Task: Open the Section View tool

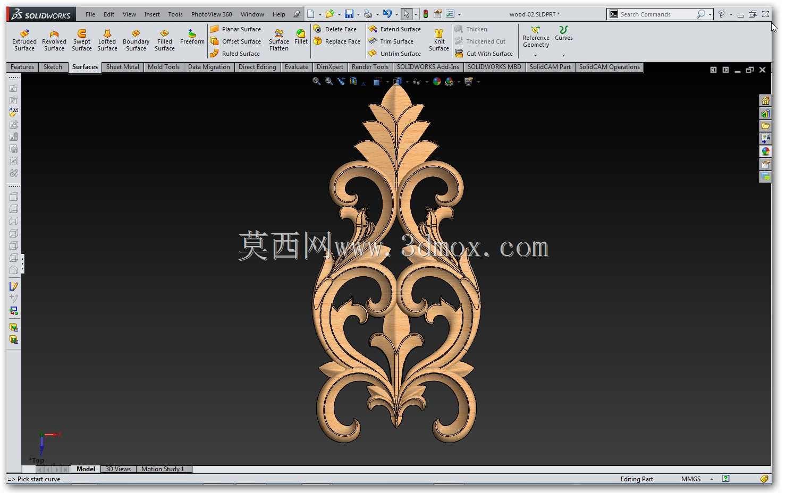Action: [x=353, y=81]
